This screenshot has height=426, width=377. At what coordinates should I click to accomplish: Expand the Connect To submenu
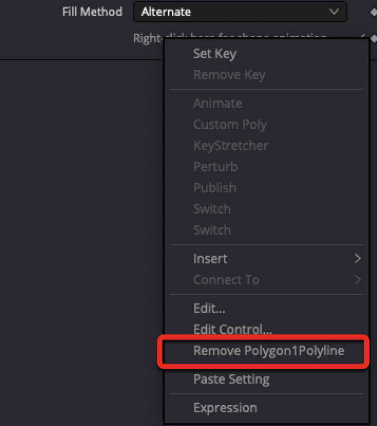coord(266,280)
